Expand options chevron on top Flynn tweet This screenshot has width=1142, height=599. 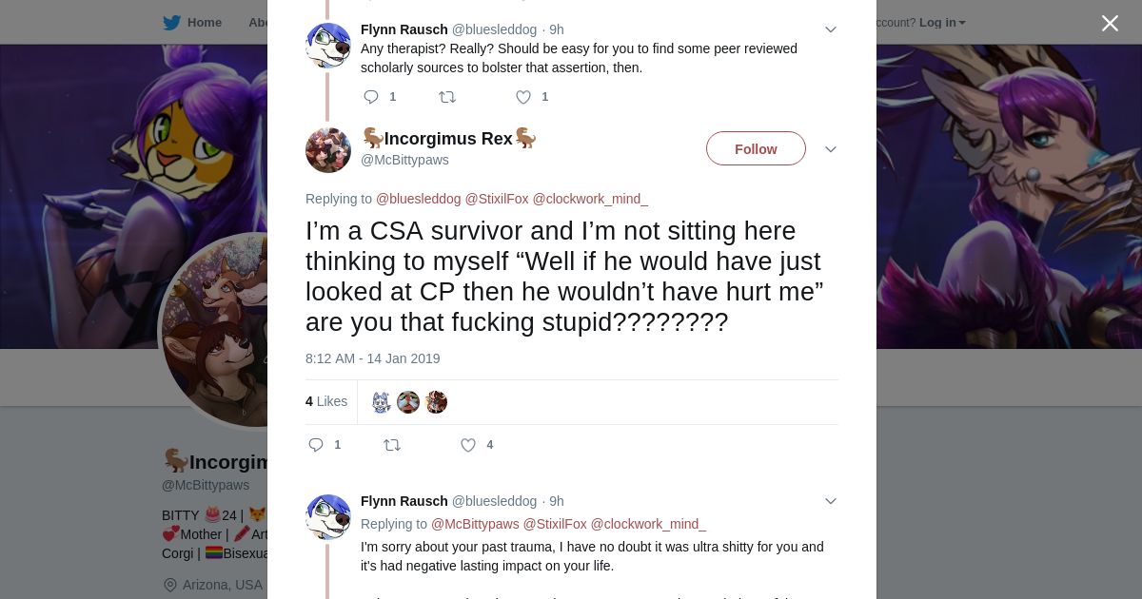(831, 29)
